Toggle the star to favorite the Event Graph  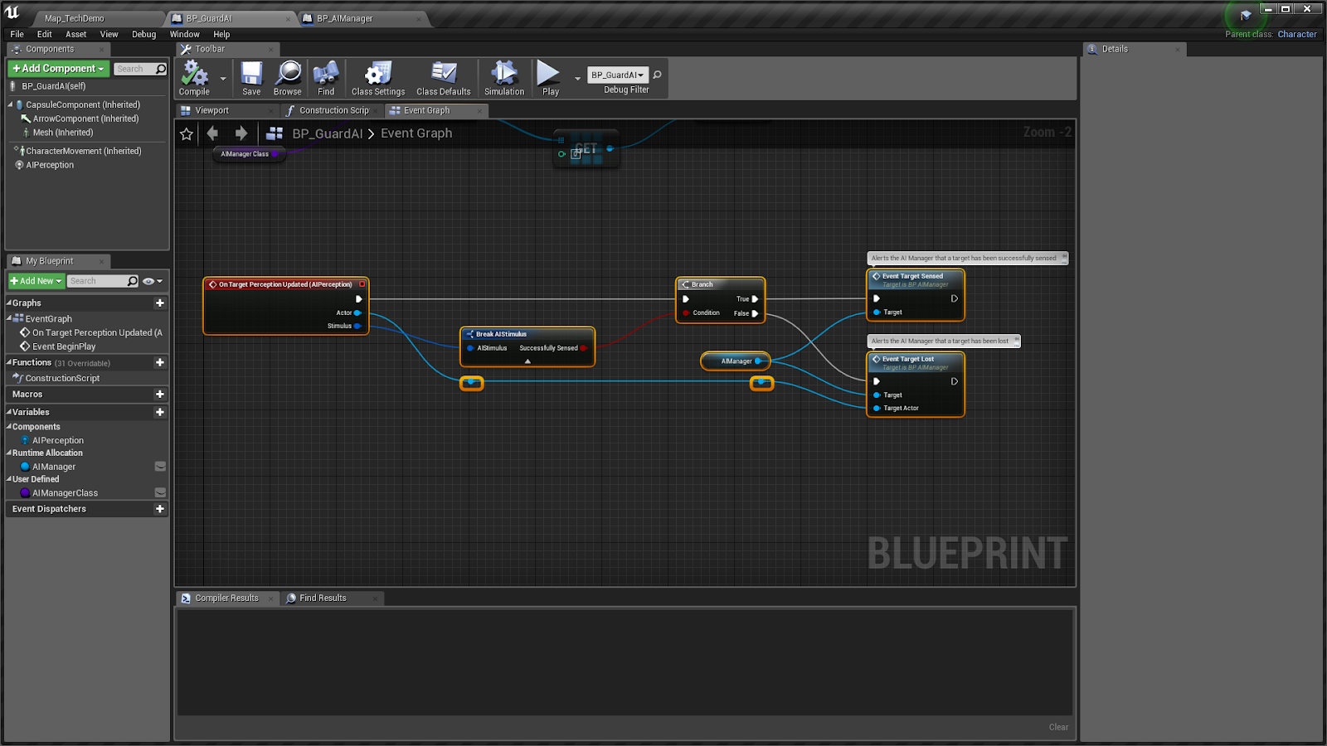(x=186, y=133)
